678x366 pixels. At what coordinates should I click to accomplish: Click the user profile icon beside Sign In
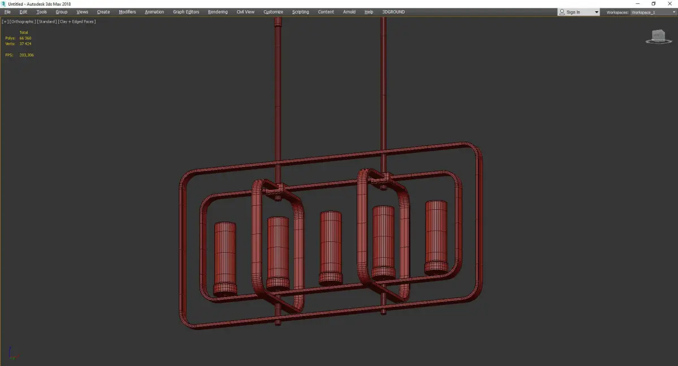pyautogui.click(x=562, y=12)
